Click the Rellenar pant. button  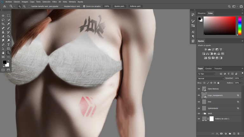pos(135,6)
